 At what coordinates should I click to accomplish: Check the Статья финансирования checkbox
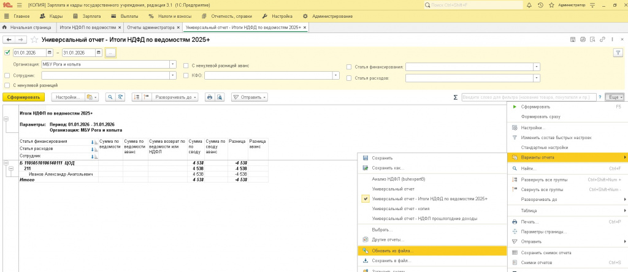349,66
